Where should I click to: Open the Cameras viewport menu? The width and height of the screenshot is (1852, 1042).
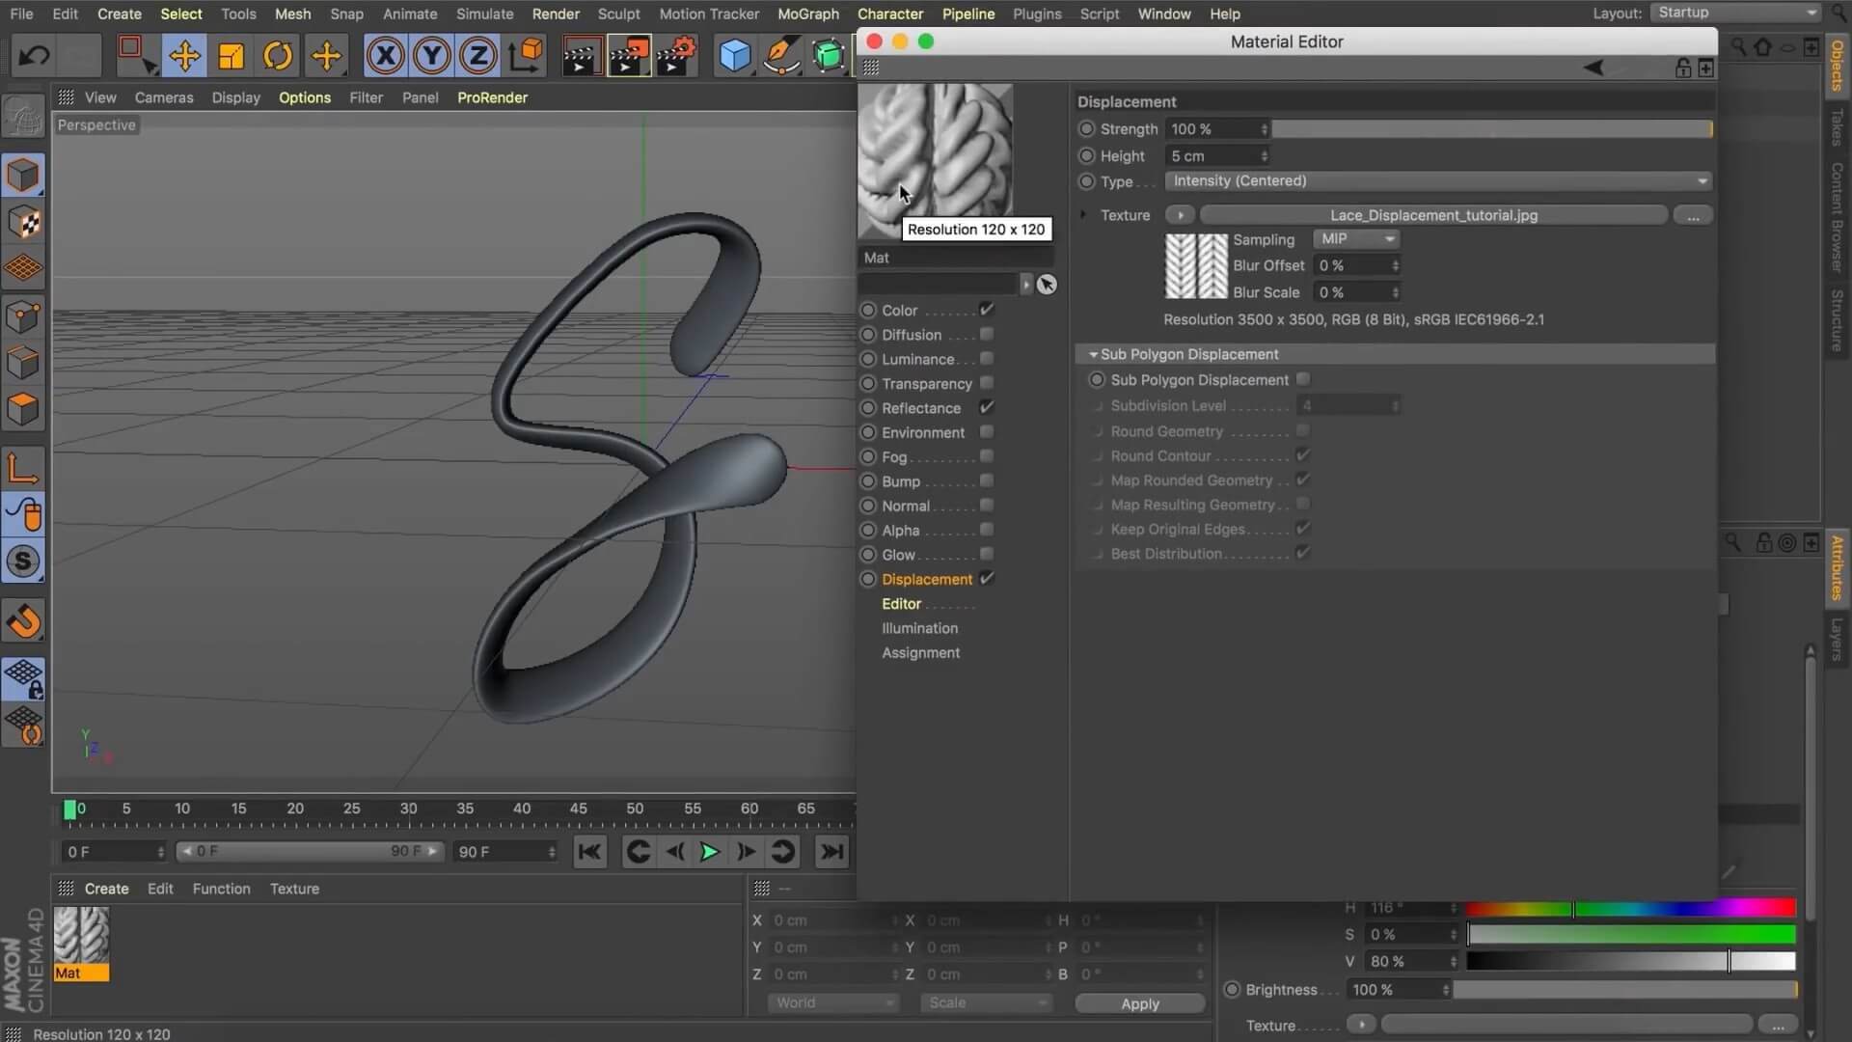click(164, 97)
